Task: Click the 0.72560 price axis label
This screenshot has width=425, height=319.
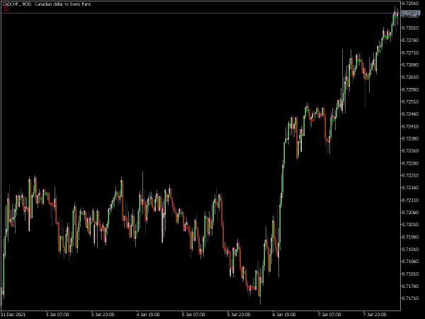Action: (x=410, y=89)
